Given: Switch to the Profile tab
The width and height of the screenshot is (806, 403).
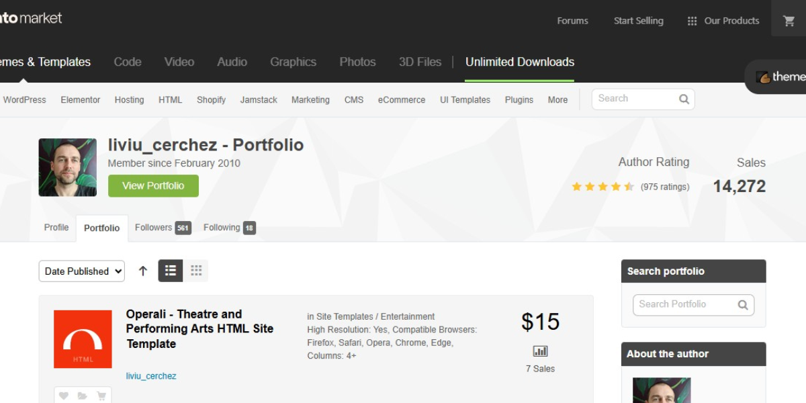Looking at the screenshot, I should 56,228.
